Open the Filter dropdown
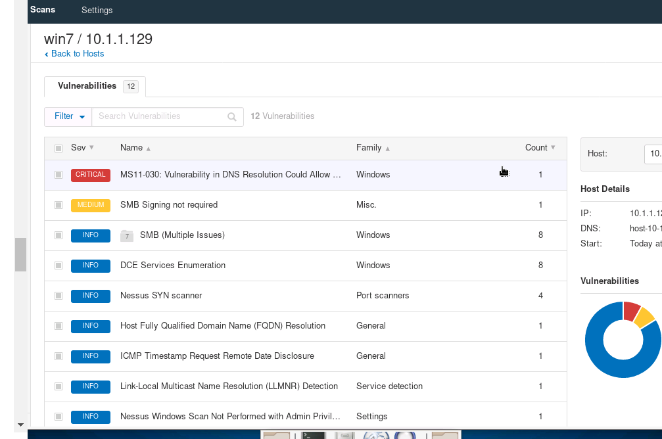Viewport: 662px width, 439px height. (68, 116)
